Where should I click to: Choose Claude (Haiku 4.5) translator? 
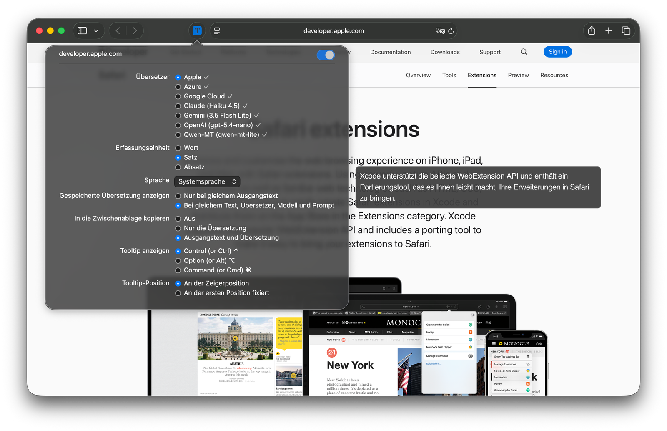pos(178,106)
